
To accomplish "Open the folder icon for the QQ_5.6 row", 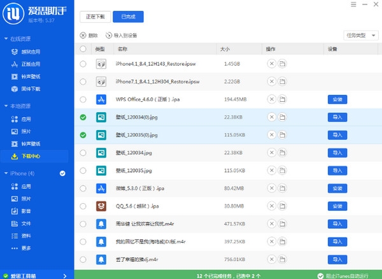I will pyautogui.click(x=282, y=206).
